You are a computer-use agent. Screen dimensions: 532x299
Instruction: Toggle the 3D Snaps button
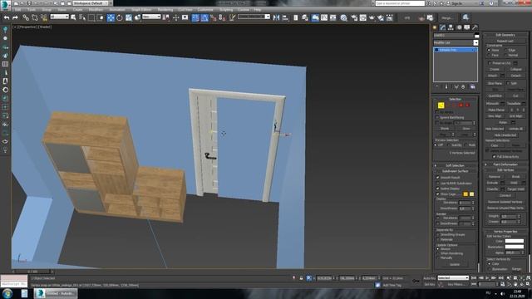195,17
